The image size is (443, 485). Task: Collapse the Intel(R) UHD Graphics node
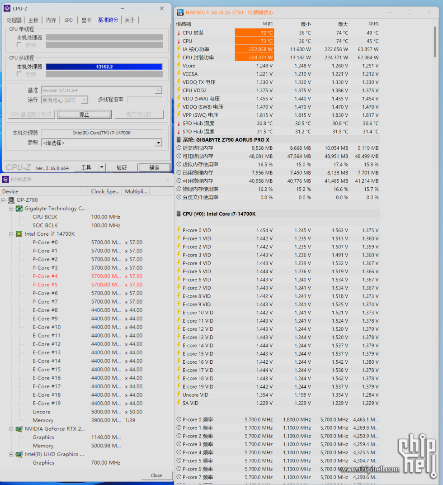[x=11, y=454]
